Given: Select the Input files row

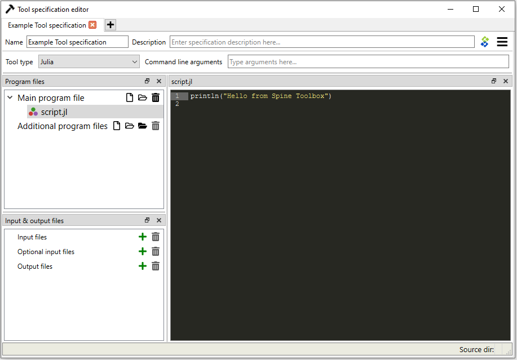Looking at the screenshot, I should point(32,237).
